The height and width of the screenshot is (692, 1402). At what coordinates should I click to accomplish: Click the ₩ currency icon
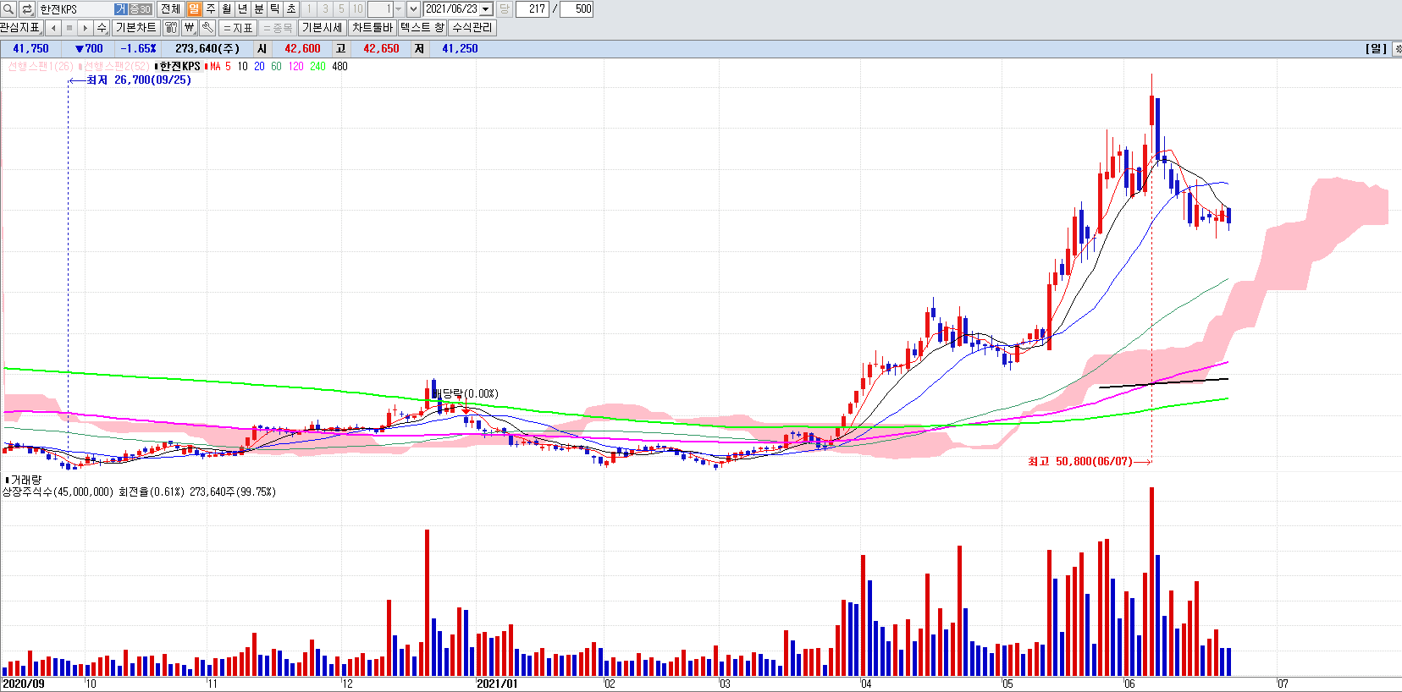click(190, 28)
